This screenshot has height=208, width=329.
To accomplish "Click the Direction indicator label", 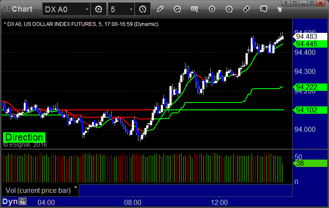I will tap(24, 138).
